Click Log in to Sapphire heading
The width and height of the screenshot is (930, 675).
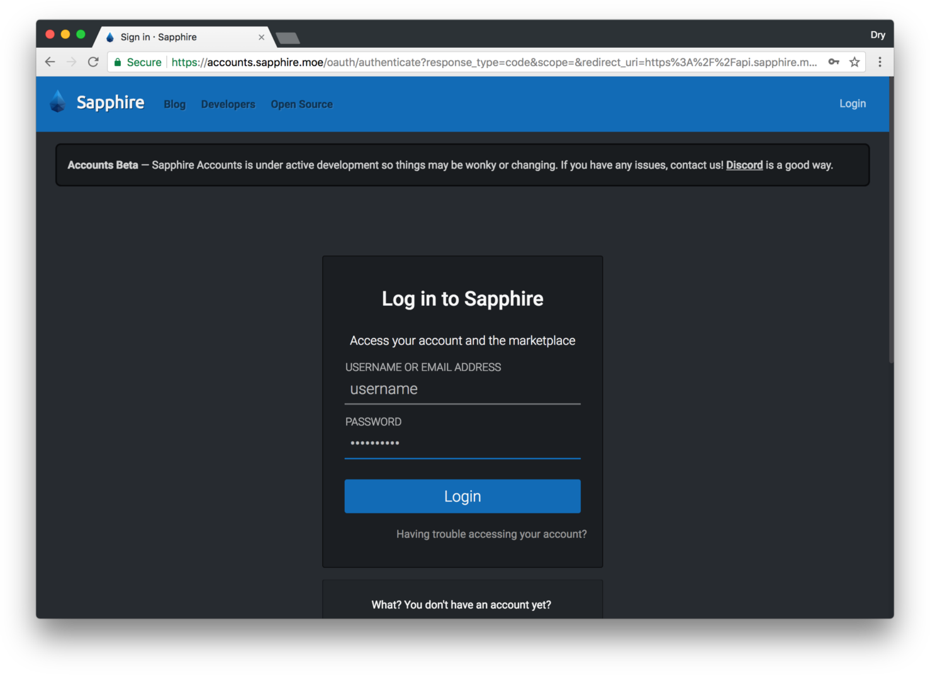(462, 299)
